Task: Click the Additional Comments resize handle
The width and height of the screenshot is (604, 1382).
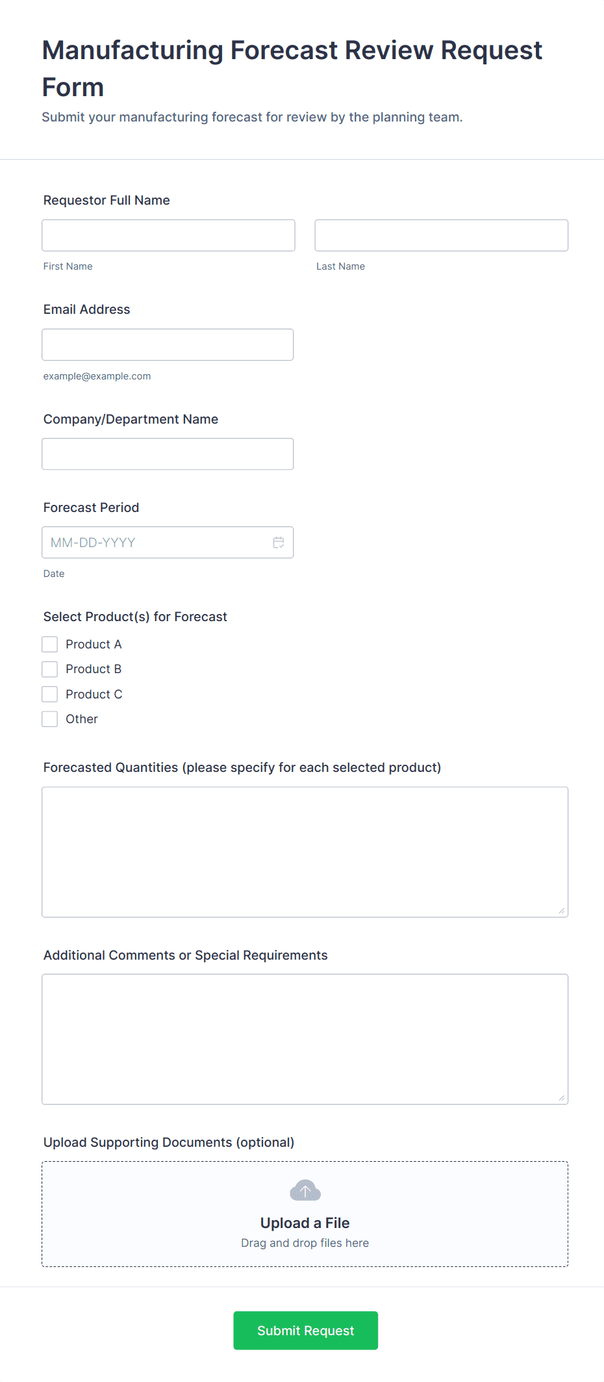Action: pyautogui.click(x=562, y=1098)
